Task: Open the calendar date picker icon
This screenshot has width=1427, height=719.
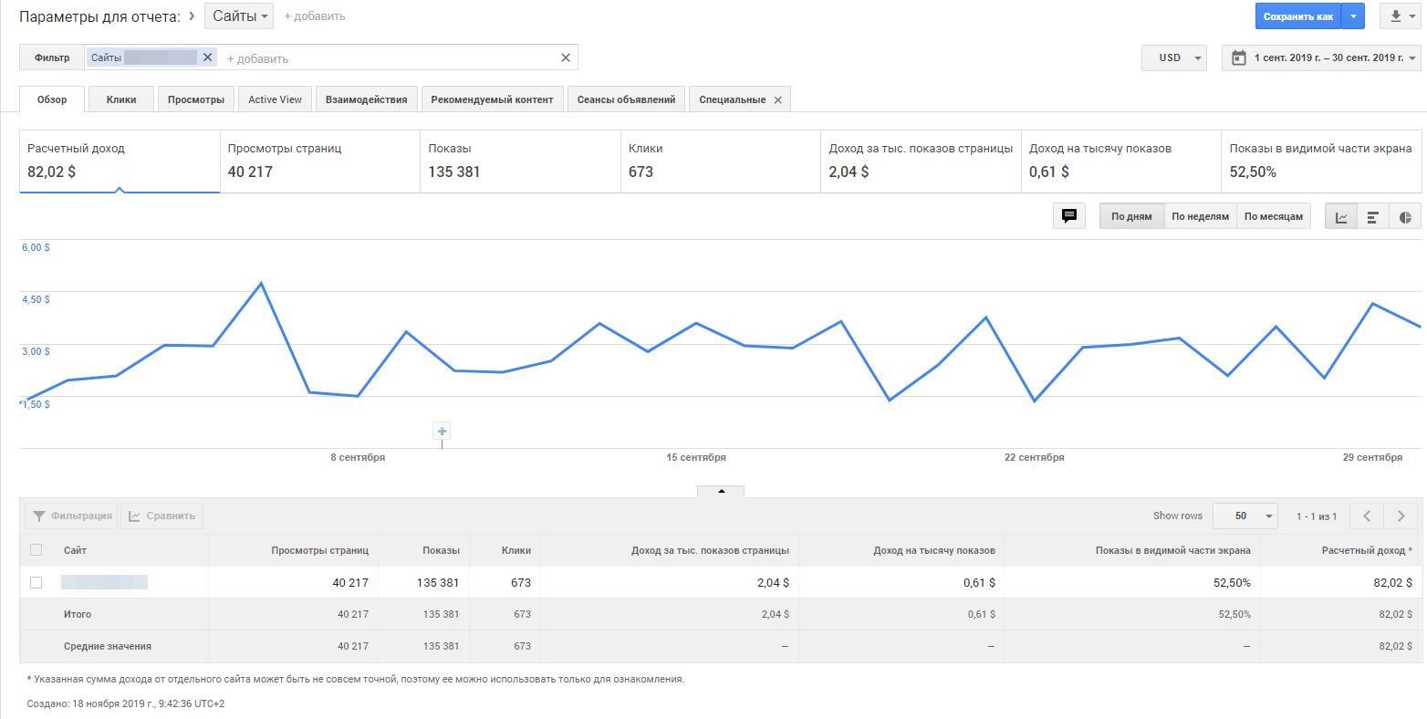Action: point(1238,57)
